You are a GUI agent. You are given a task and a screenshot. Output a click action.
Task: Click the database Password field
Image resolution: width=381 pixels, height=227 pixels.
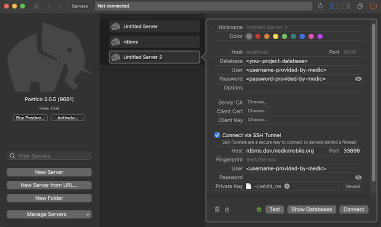[299, 79]
